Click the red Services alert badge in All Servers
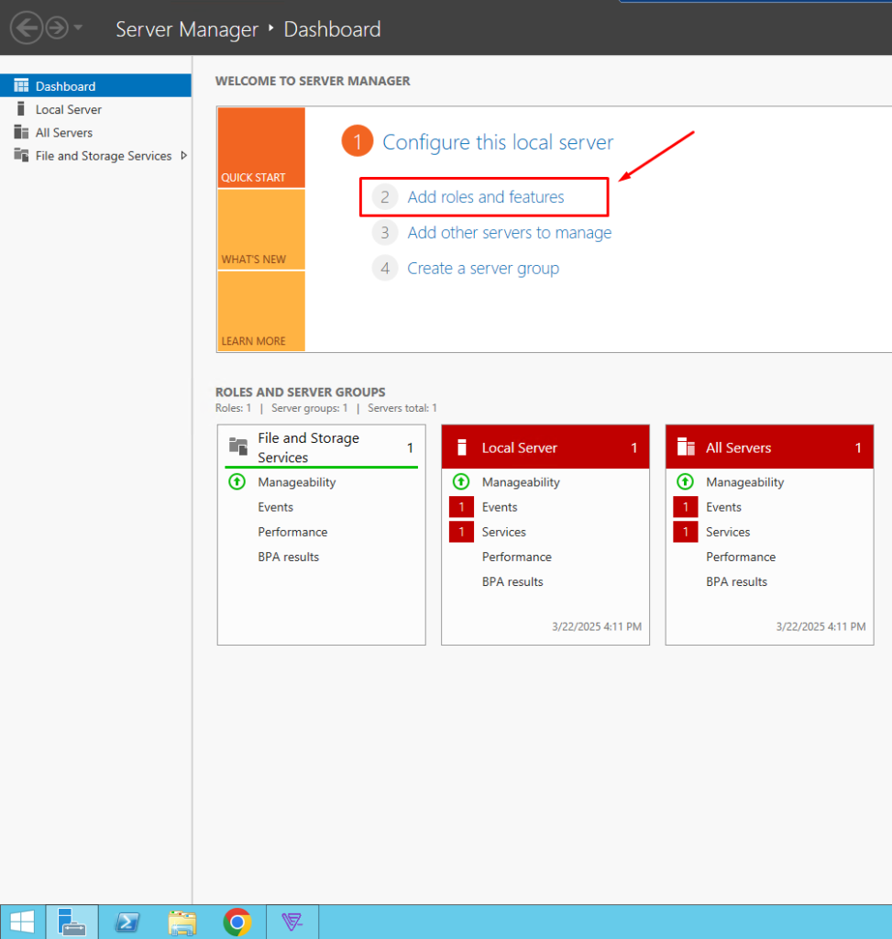Image resolution: width=892 pixels, height=939 pixels. [x=686, y=532]
